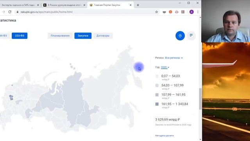Switch to В России рухнула выдача tab
The width and height of the screenshot is (250, 141).
click(x=64, y=5)
